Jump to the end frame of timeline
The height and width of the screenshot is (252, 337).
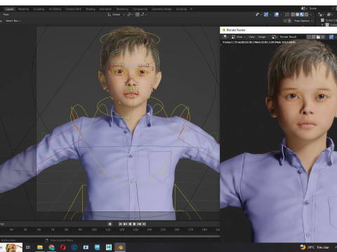[144, 224]
